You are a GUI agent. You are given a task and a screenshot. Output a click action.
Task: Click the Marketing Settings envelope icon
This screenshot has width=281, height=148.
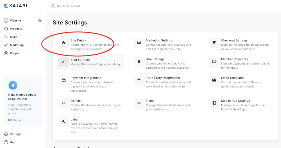[139, 43]
